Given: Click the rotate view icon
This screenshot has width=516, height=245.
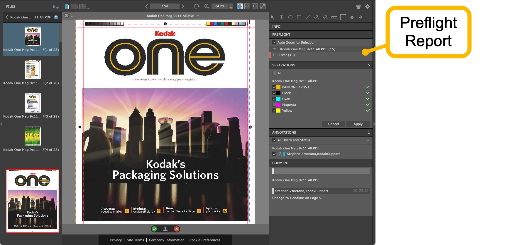Looking at the screenshot, I should point(197,6).
